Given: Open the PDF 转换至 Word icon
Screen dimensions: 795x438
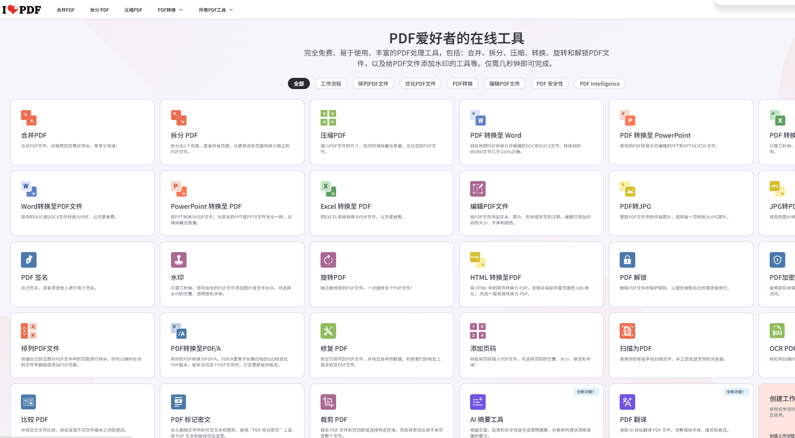Looking at the screenshot, I should 478,118.
